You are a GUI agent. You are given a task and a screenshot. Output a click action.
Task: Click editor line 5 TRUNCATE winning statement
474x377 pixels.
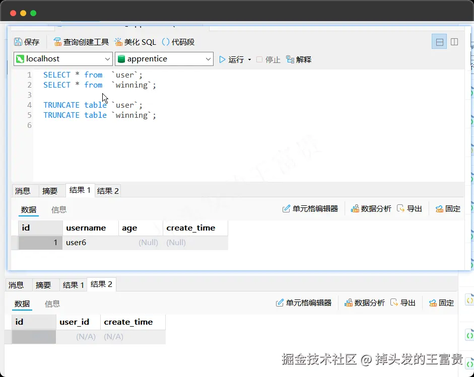pos(100,115)
